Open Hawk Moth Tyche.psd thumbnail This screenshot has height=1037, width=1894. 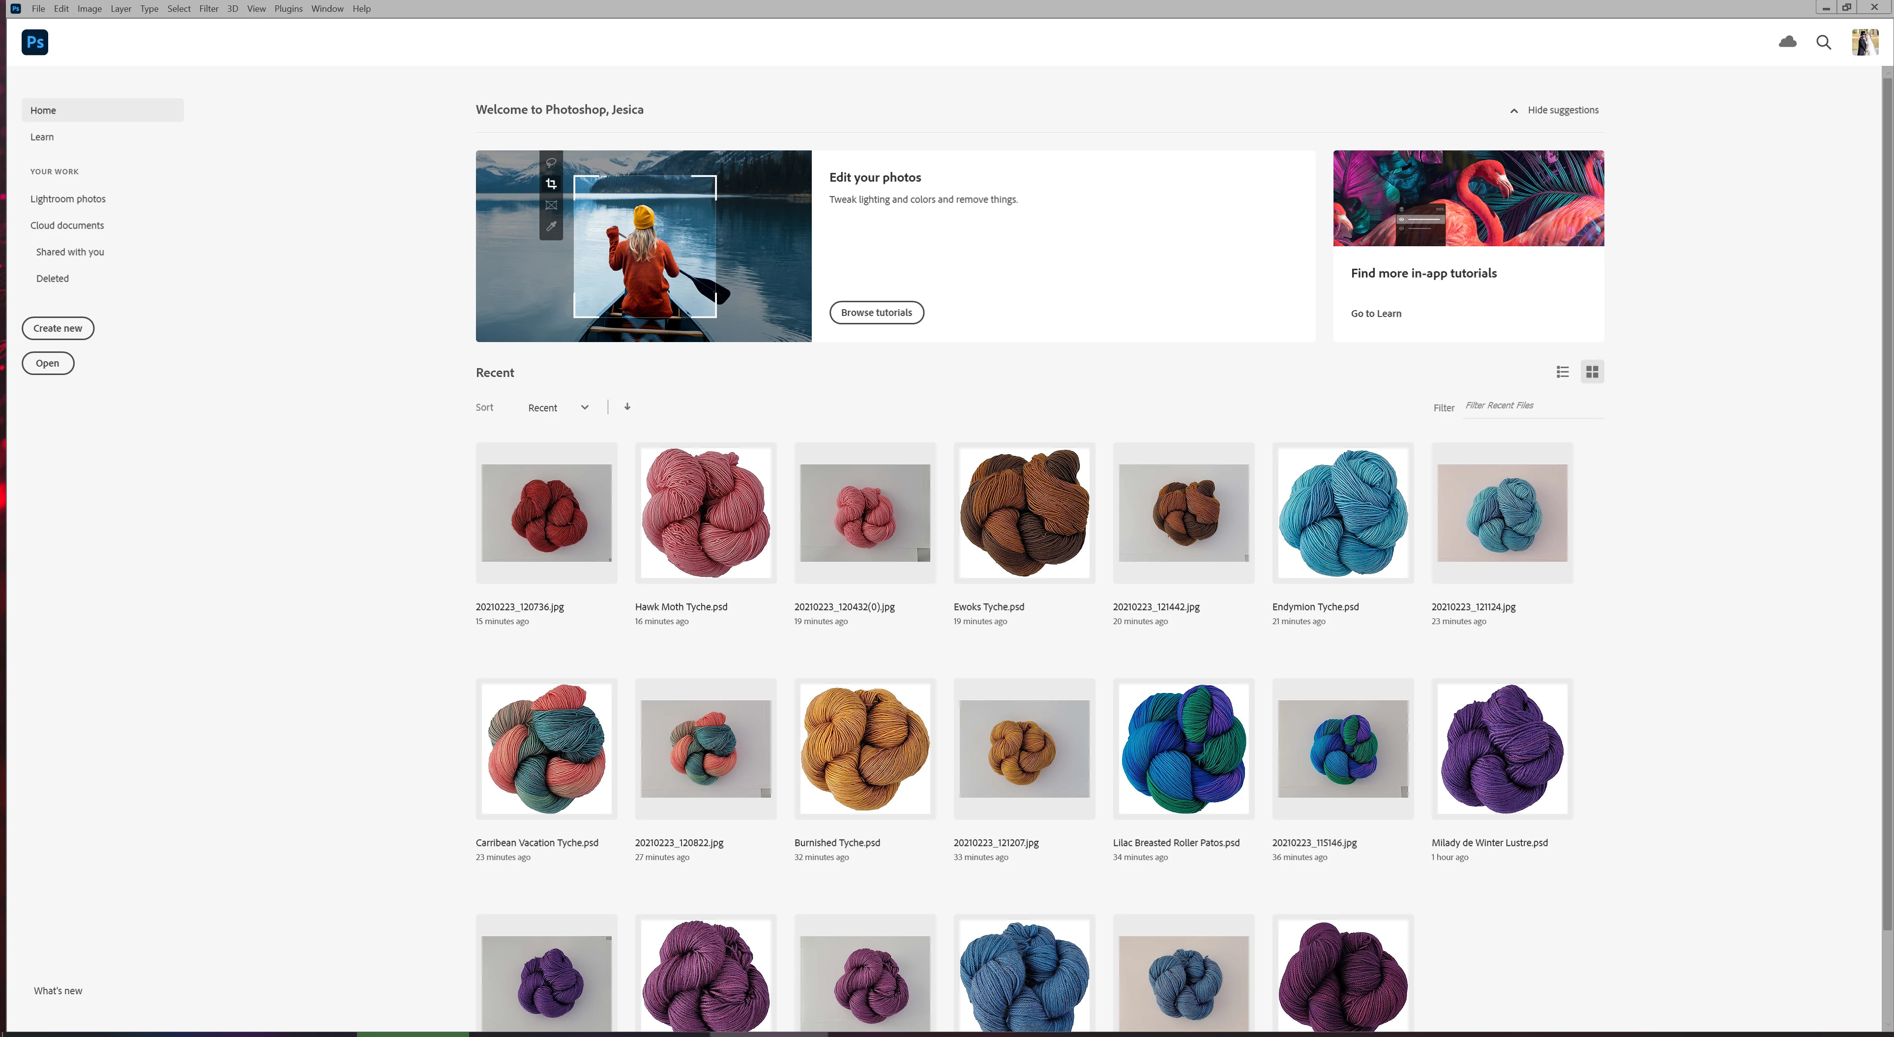[x=705, y=513]
